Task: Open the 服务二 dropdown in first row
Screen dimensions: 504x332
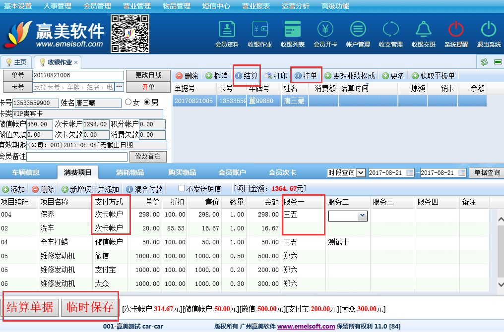Action: coord(362,216)
